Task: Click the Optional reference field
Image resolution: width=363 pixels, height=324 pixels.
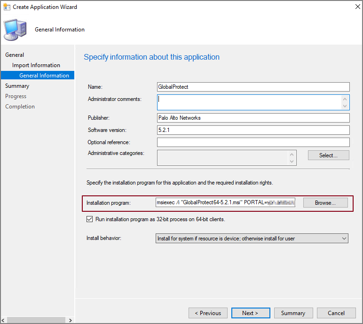Action: 253,142
